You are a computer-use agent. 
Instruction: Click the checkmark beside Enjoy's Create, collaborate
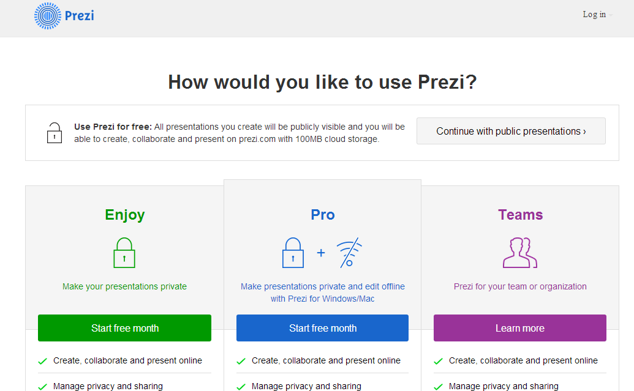pos(43,362)
